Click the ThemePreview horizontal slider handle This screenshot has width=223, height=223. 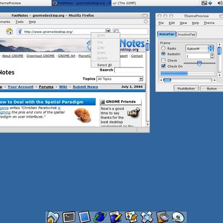[199, 64]
